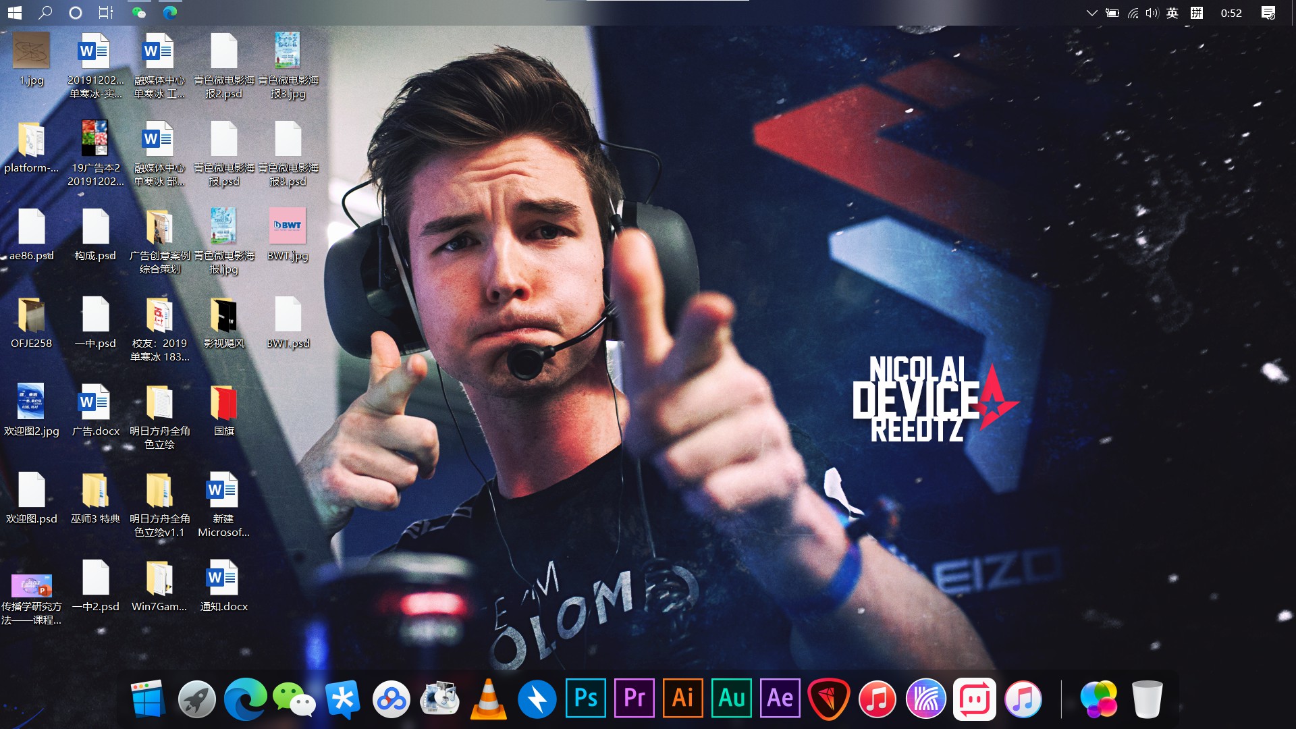Open Baidu Netdisk cloud icon in dock
Screen dimensions: 1296x729
tap(391, 699)
